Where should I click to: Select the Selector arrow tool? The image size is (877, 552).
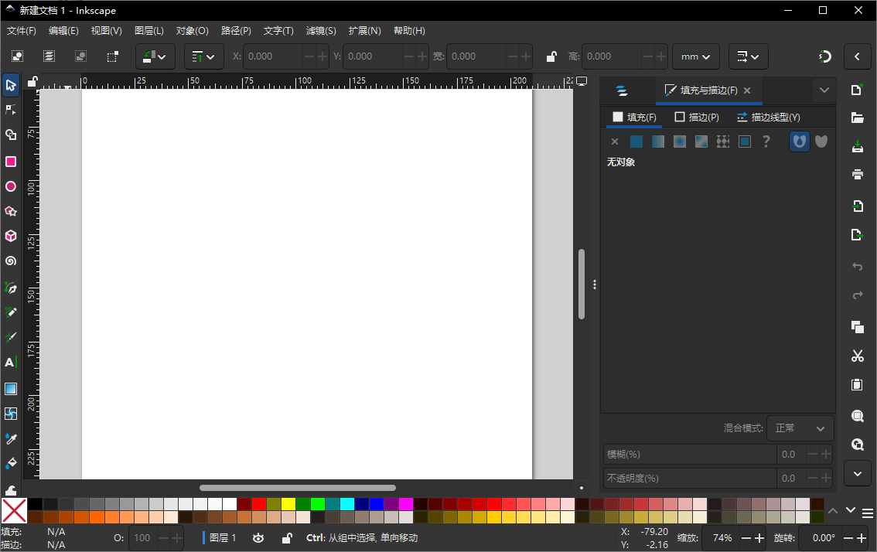coord(11,85)
